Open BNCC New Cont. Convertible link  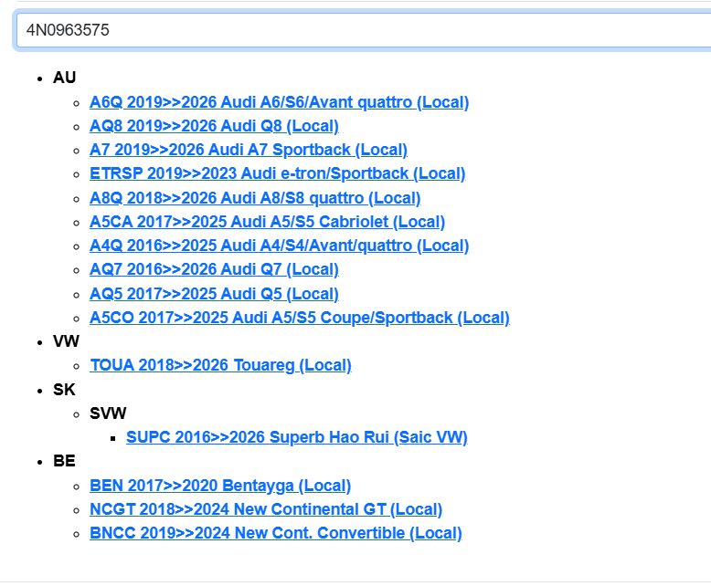point(275,533)
